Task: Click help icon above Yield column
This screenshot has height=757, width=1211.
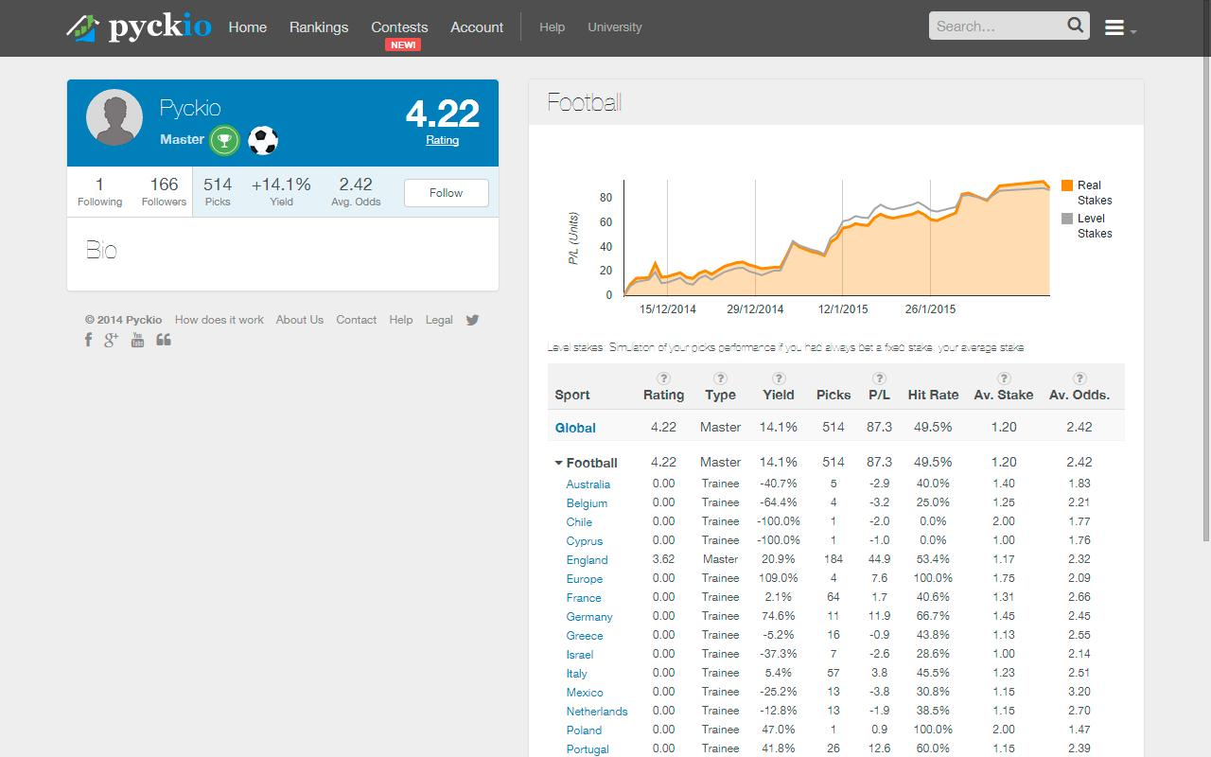Action: pyautogui.click(x=779, y=378)
